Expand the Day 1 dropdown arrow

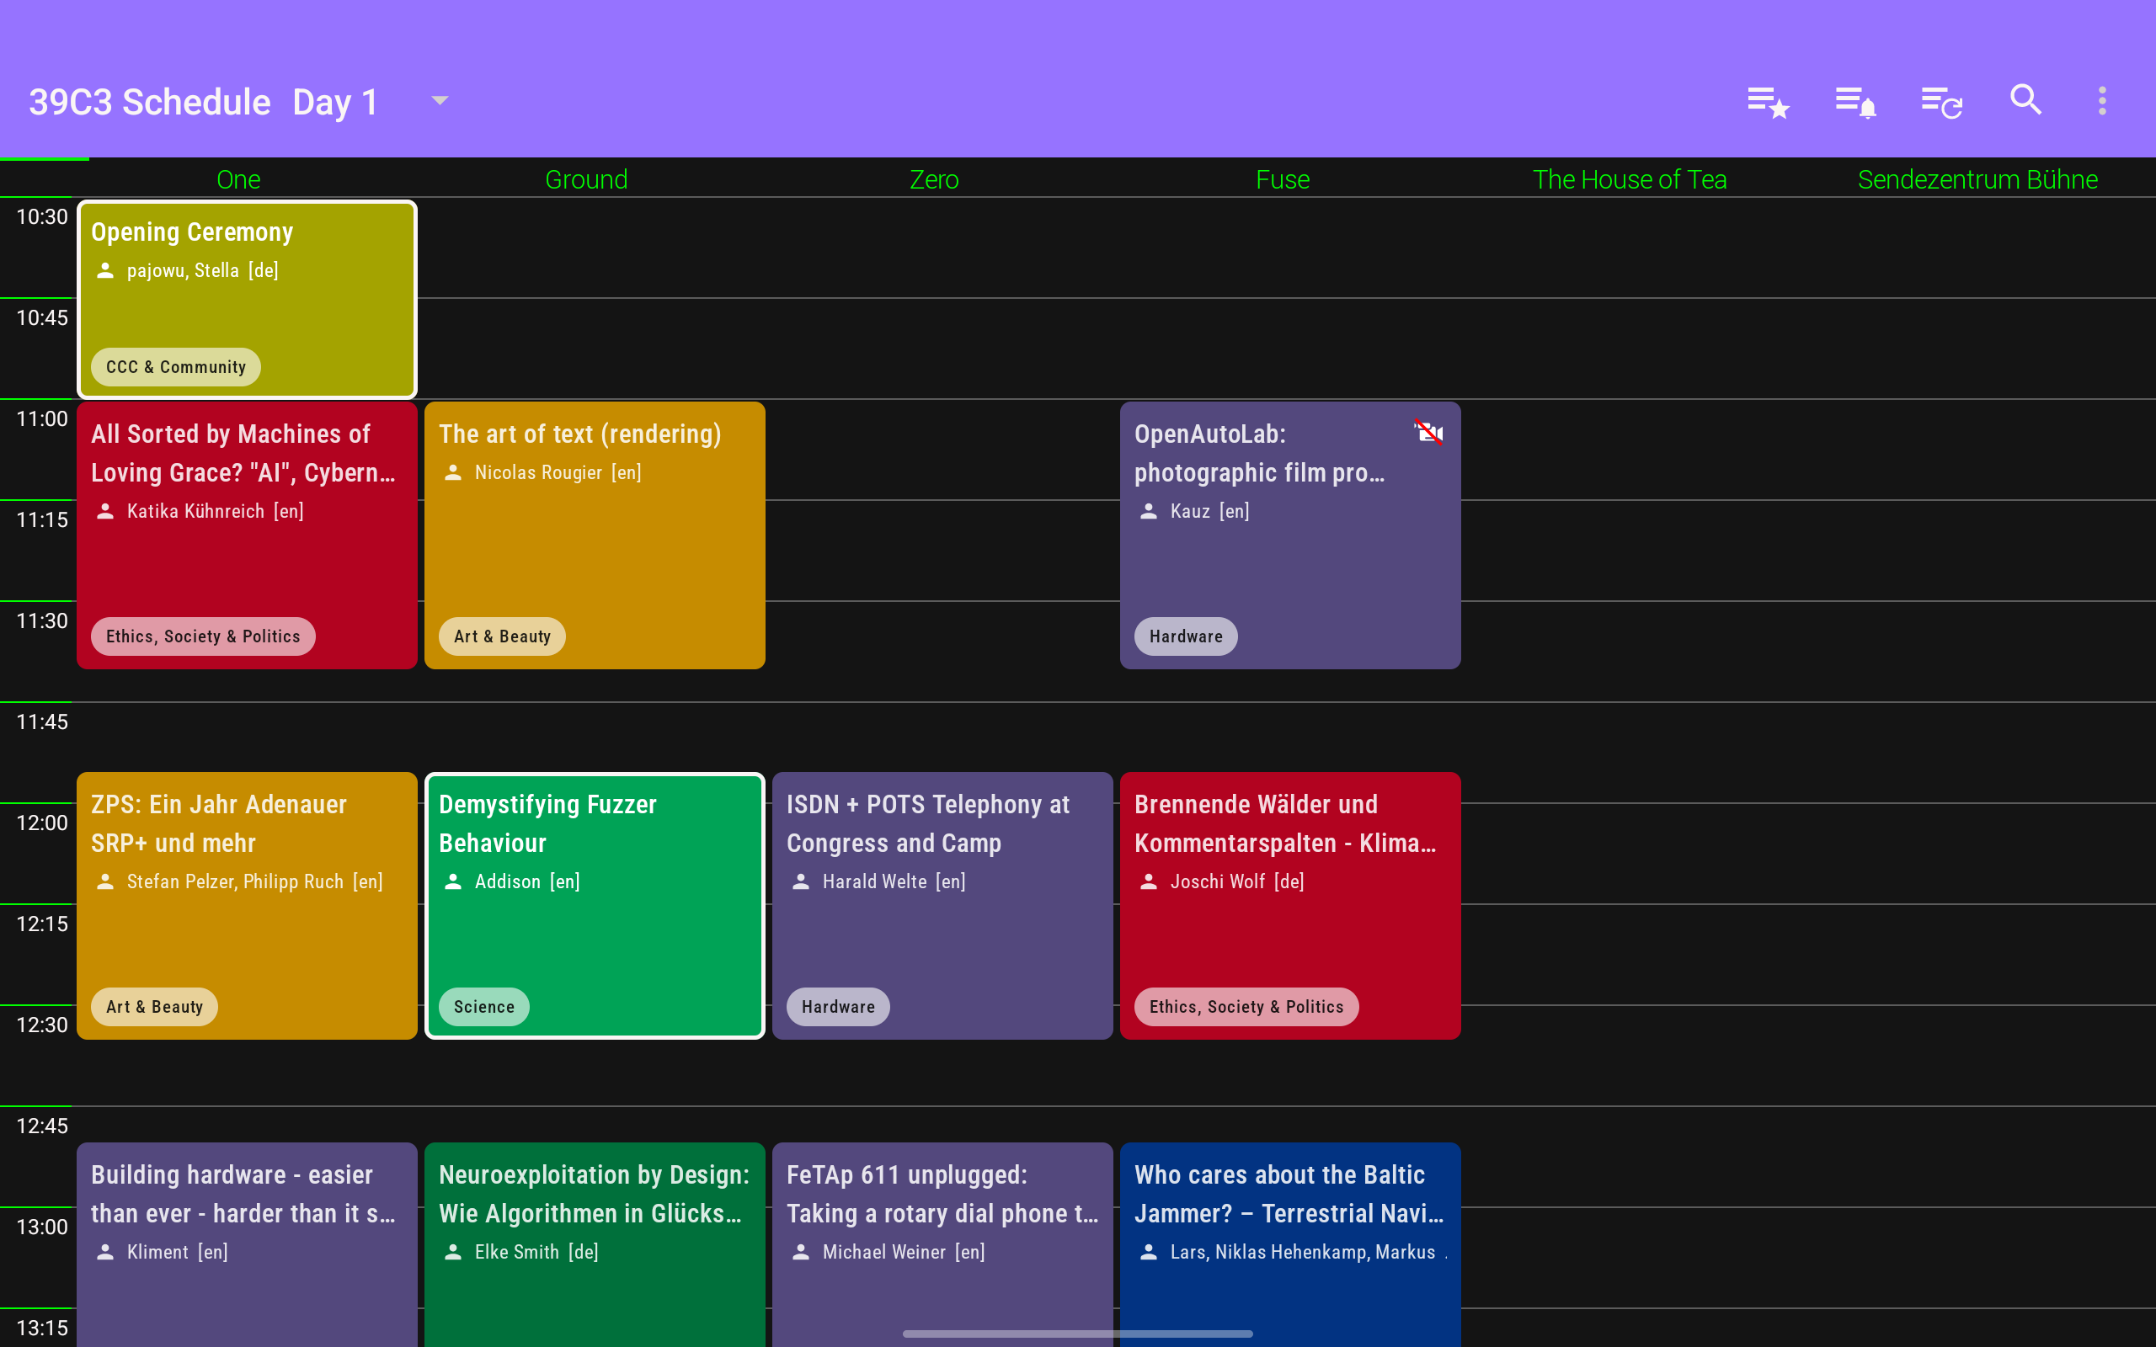[x=440, y=101]
